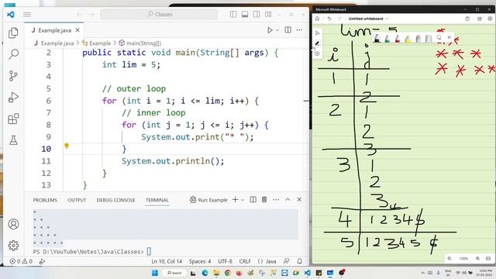Open editor More Actions ellipsis
Image resolution: width=496 pixels, height=279 pixels.
[x=299, y=30]
